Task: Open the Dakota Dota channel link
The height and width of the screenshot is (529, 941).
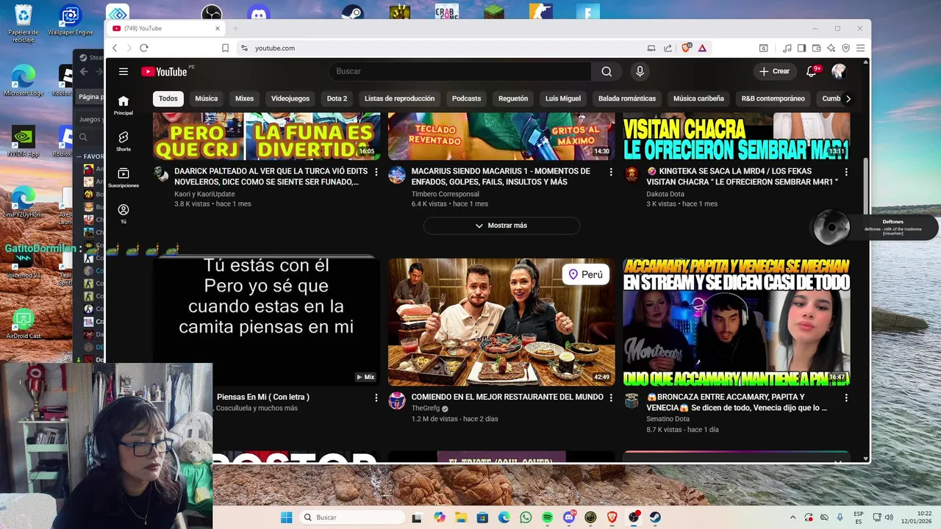Action: pos(665,194)
